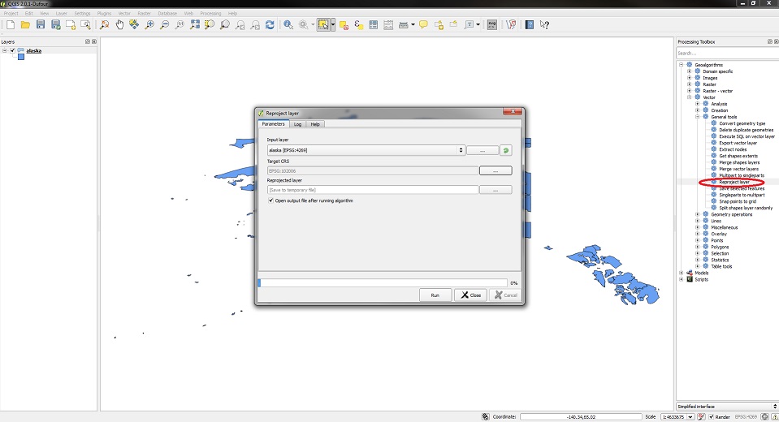Expand the Raster - vector node
Viewport: 779px width, 422px height.
(x=690, y=91)
